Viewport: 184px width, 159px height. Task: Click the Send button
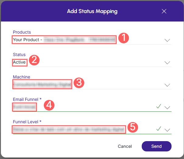click(x=157, y=146)
